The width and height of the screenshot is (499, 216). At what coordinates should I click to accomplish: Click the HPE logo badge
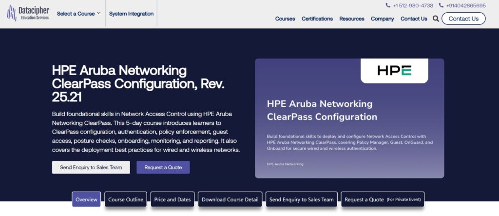[x=394, y=70]
